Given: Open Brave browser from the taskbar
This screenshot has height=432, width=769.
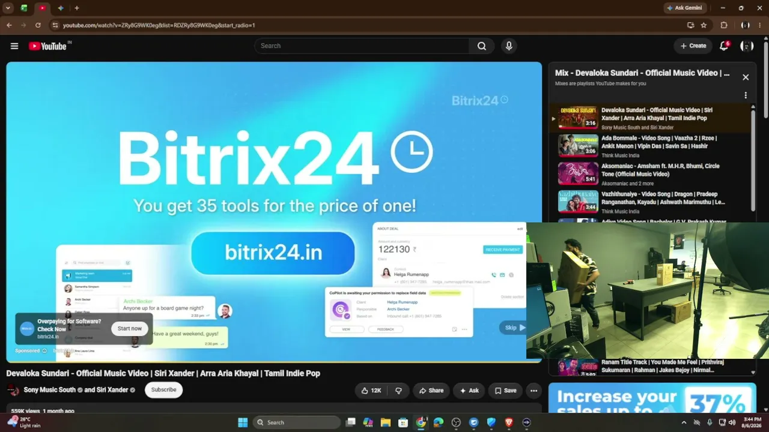Looking at the screenshot, I should tap(509, 422).
